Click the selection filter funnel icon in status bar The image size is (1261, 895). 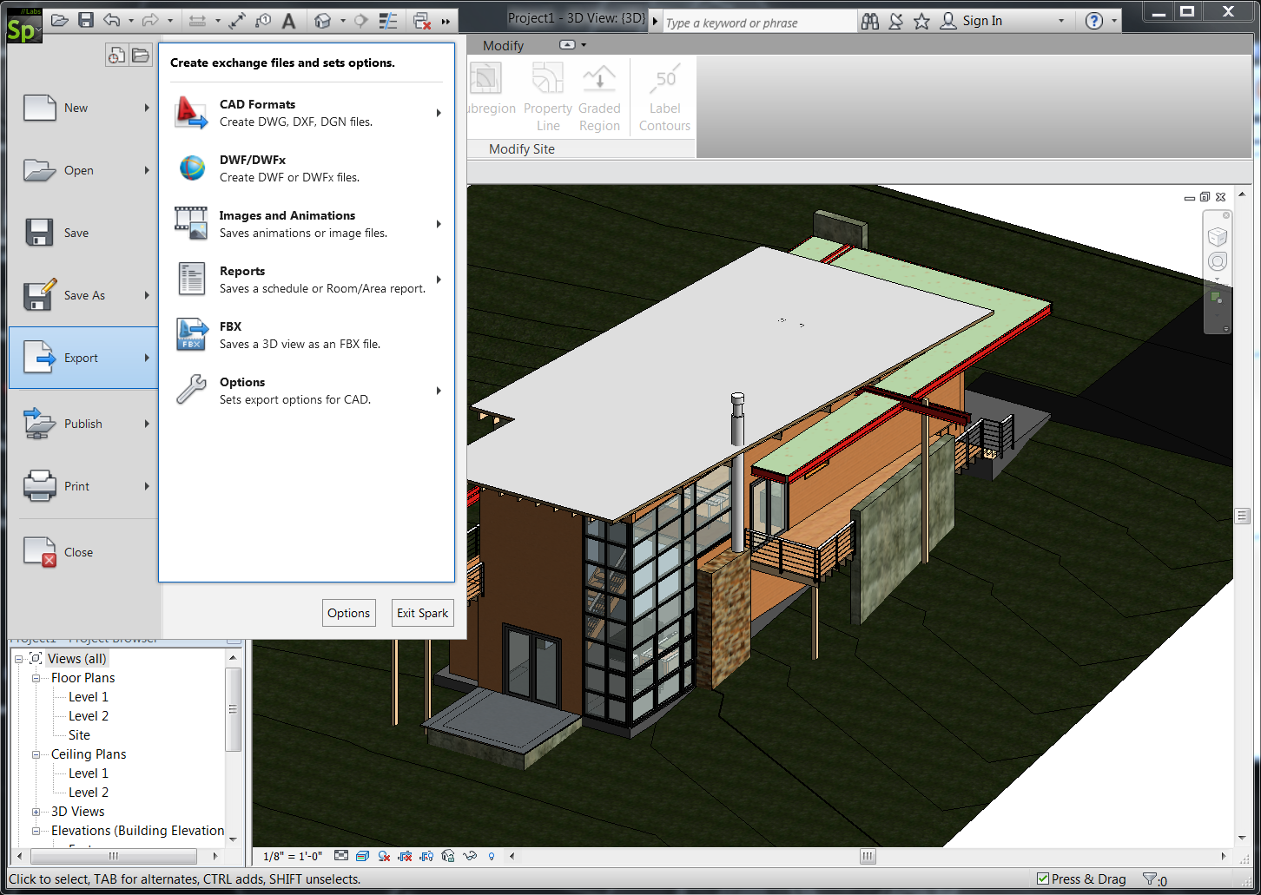tap(1150, 879)
